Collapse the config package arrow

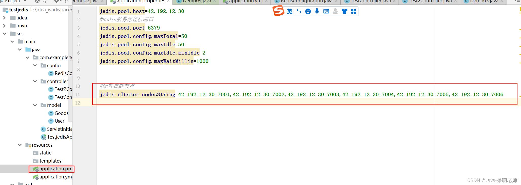click(x=35, y=66)
